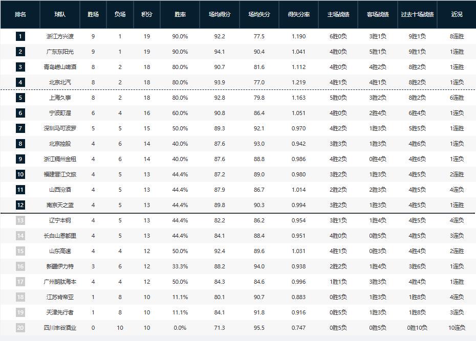Sort table by 积分 column header
Screen dimensions: 476x341
[x=147, y=14]
